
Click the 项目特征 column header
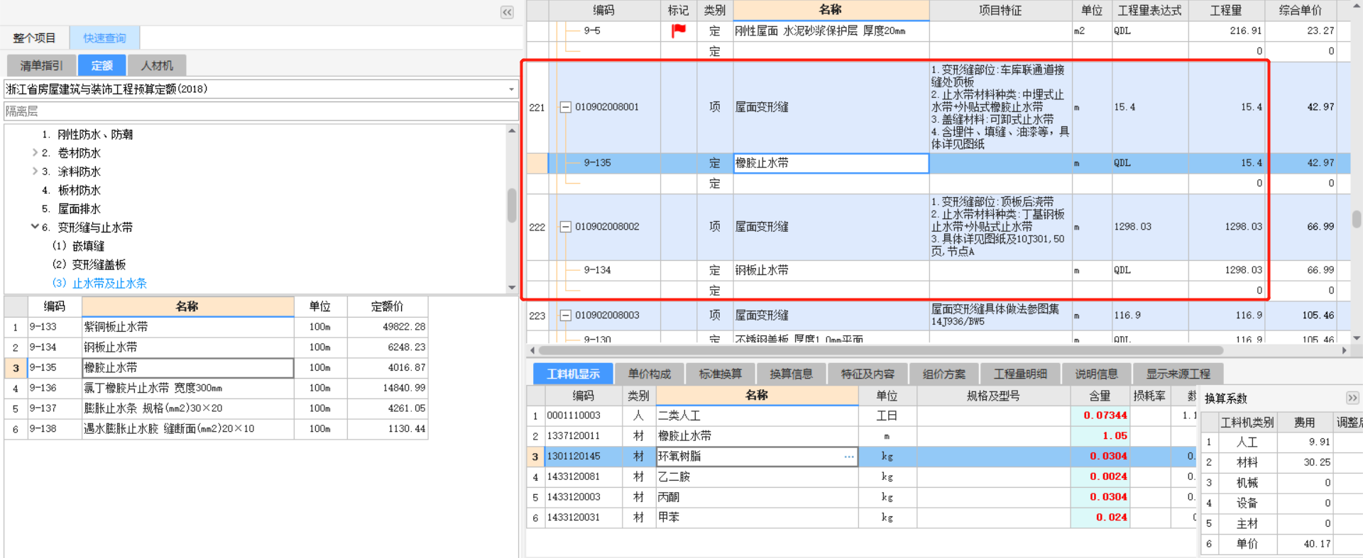click(1000, 10)
